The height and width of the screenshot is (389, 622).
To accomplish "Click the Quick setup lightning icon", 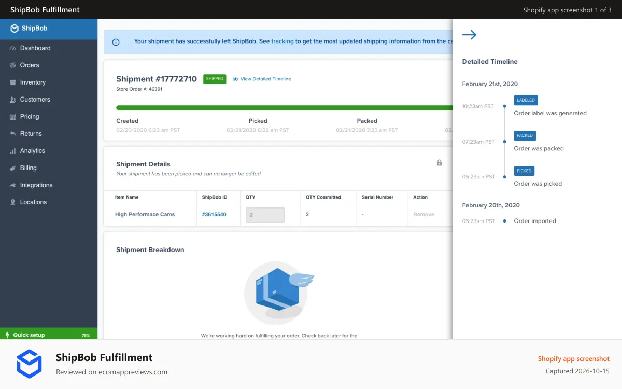I will point(7,335).
